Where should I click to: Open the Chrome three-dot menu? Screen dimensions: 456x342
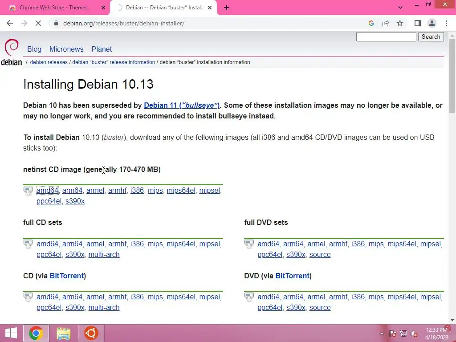tap(446, 23)
